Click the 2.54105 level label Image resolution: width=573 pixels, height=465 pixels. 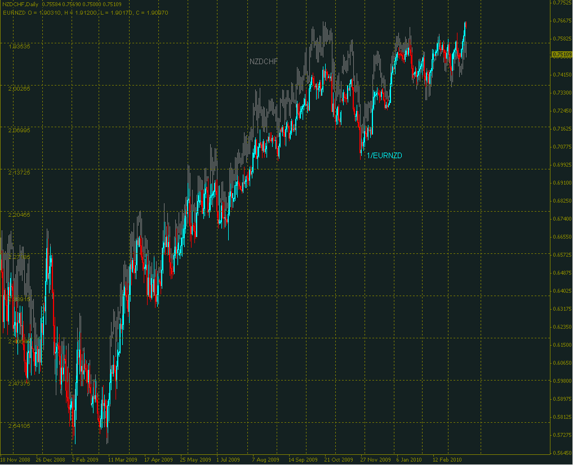pyautogui.click(x=19, y=426)
